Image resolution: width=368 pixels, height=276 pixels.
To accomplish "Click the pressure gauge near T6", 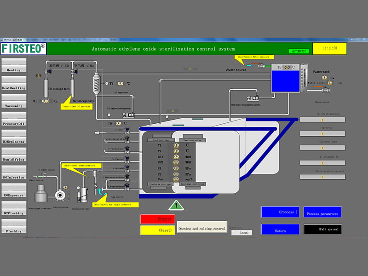I will (109, 115).
